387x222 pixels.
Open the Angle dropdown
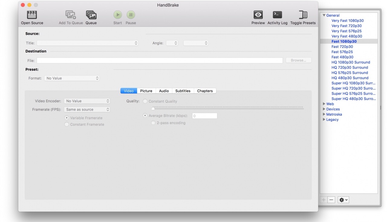[x=172, y=43]
